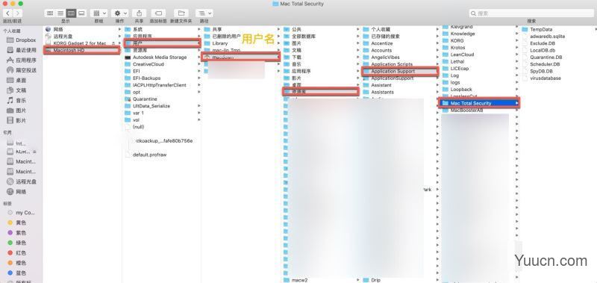Switch to list view in toolbar
The image size is (597, 283).
[x=60, y=13]
